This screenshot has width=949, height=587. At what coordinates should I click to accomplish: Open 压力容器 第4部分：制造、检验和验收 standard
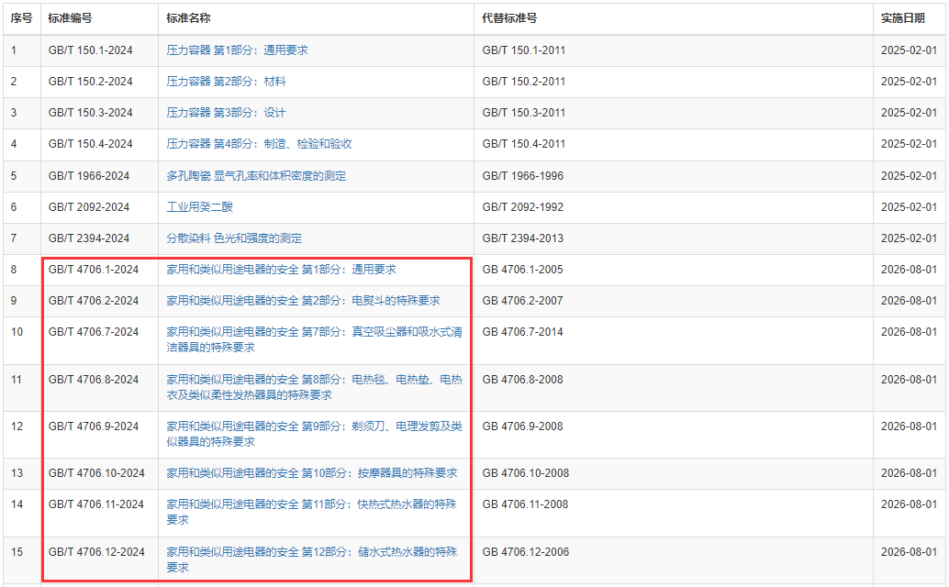click(x=259, y=144)
